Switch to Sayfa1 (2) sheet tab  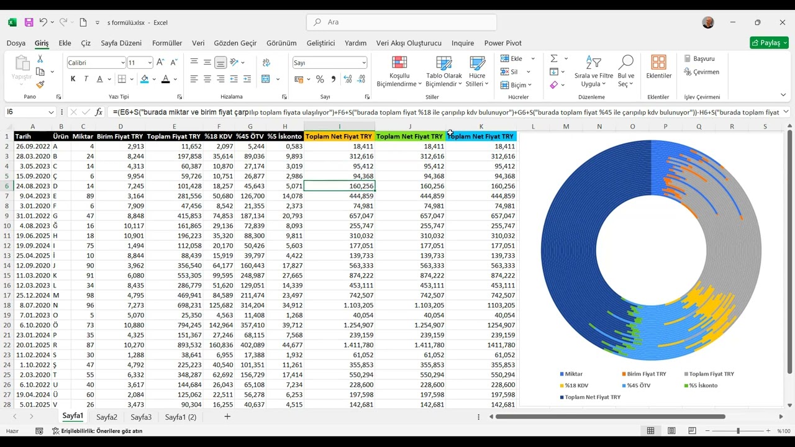tap(180, 417)
